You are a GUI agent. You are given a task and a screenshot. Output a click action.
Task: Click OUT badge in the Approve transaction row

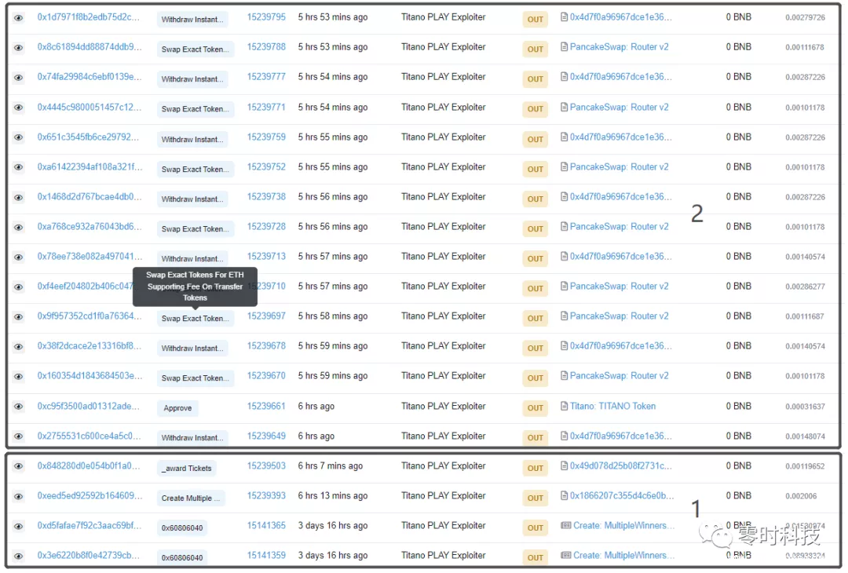click(x=535, y=408)
